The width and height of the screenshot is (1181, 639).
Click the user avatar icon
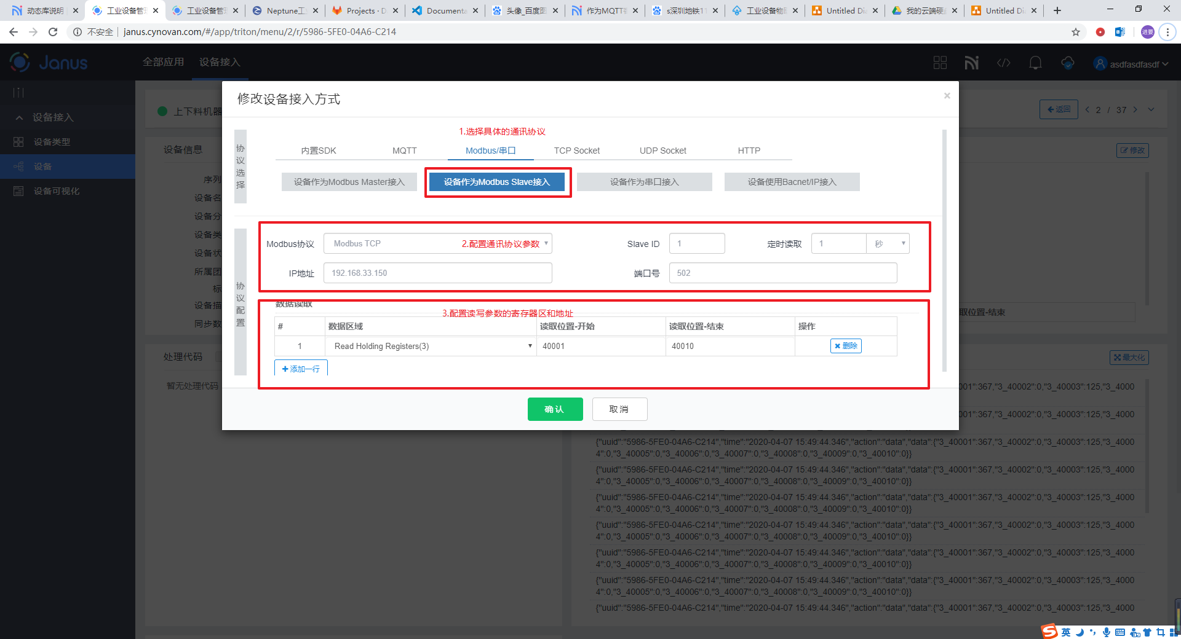coord(1100,63)
